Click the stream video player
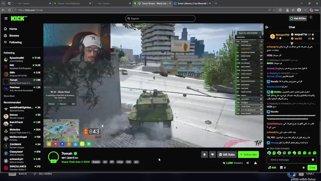This screenshot has height=181, width=321. pyautogui.click(x=153, y=85)
